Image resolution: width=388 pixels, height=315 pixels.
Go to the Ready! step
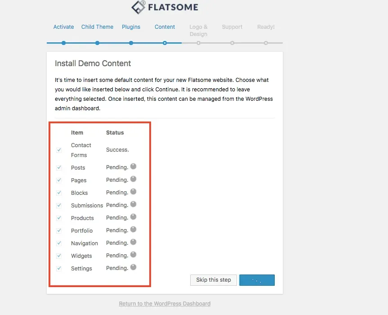pyautogui.click(x=266, y=27)
